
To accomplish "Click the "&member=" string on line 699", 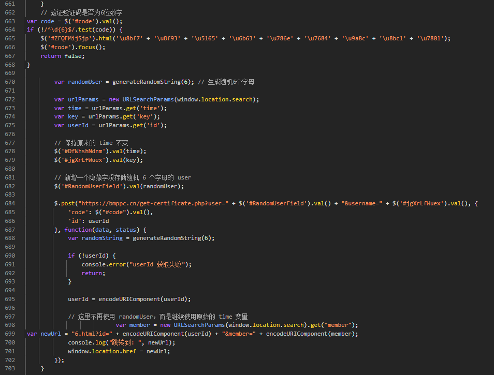I will coord(239,334).
